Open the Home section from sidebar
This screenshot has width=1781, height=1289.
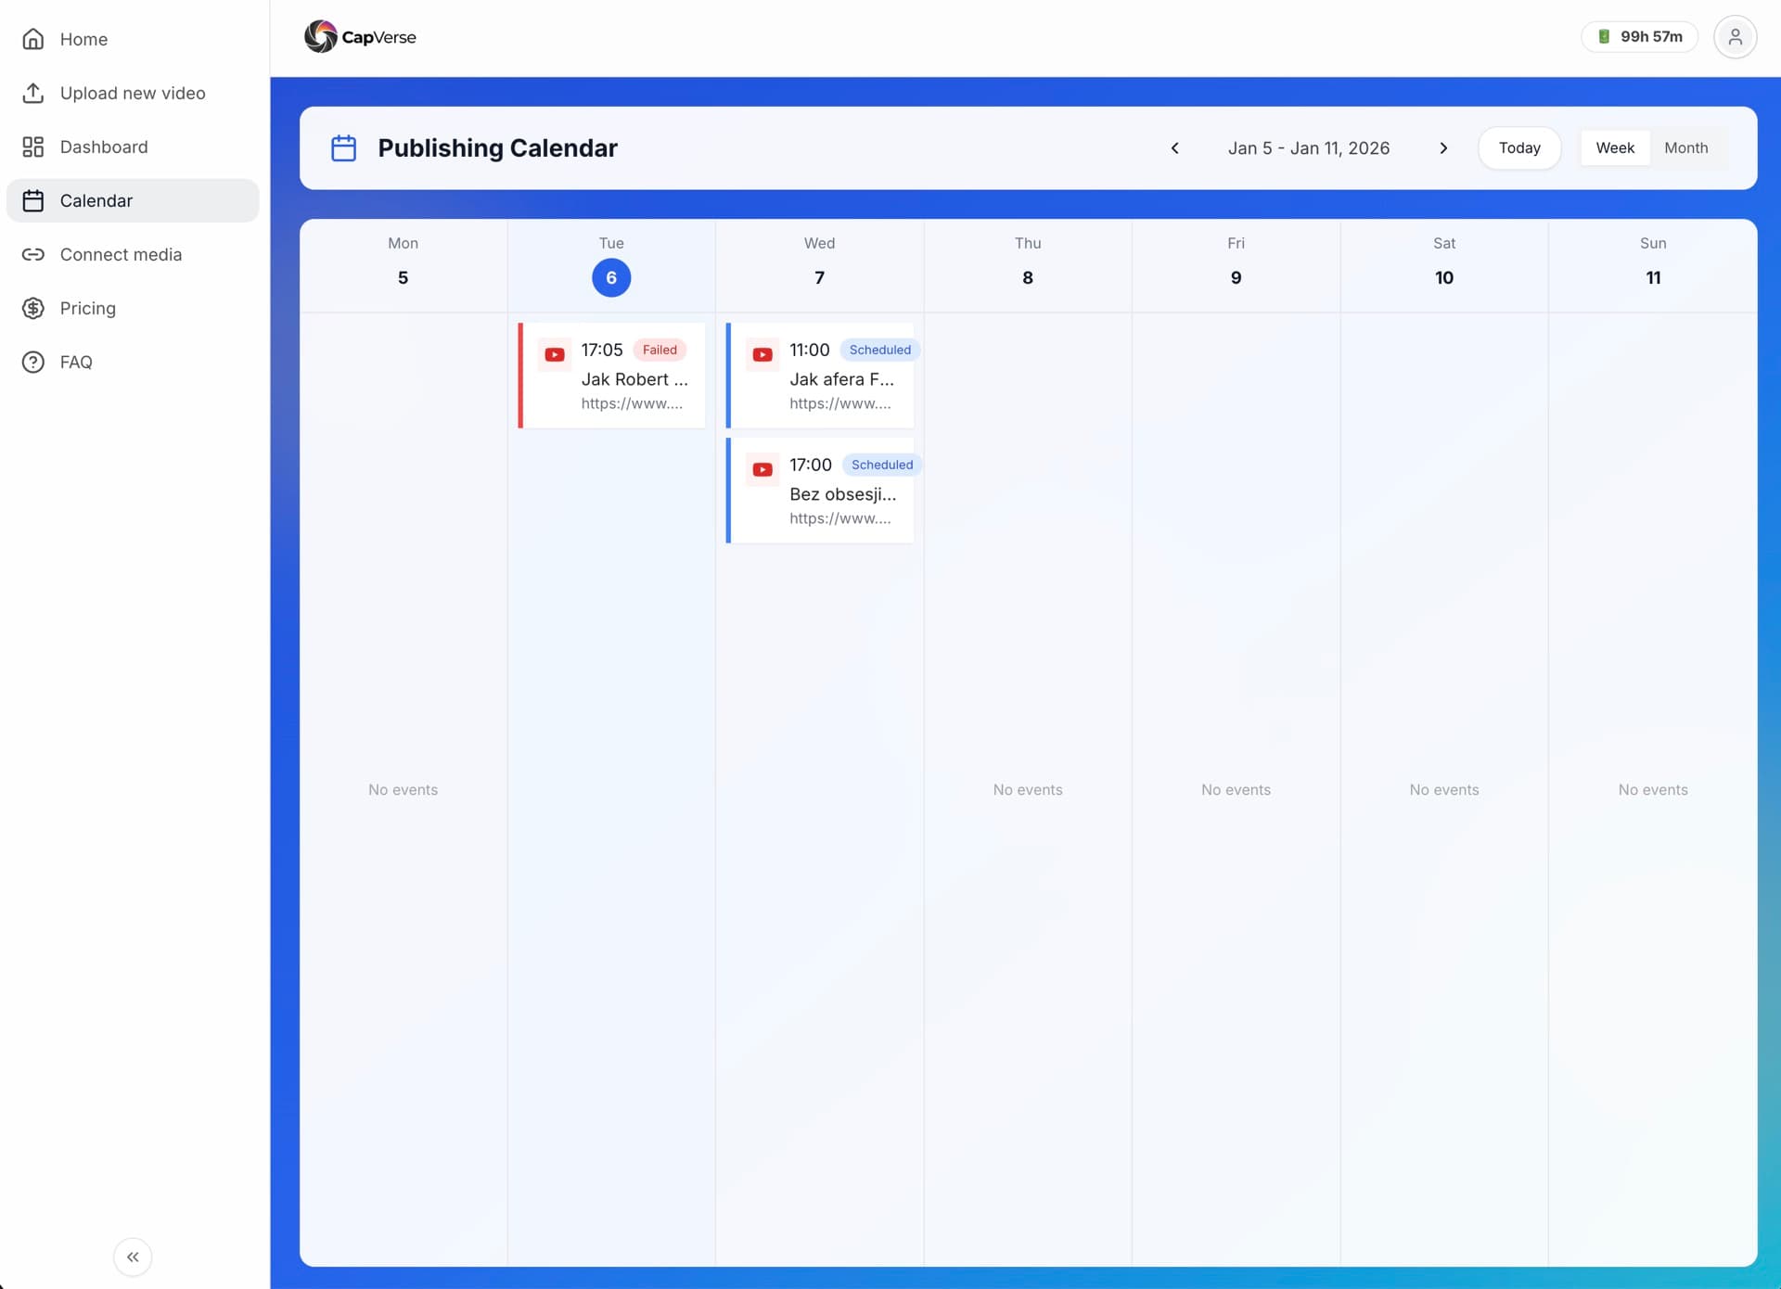83,39
